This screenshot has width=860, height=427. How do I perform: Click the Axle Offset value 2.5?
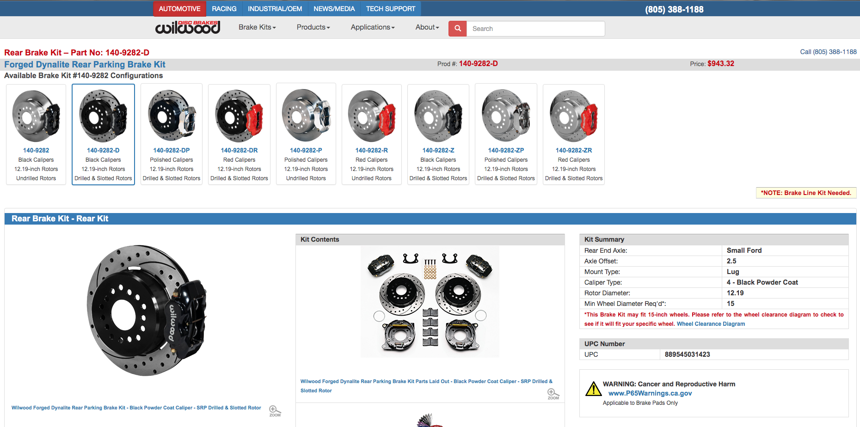pyautogui.click(x=731, y=261)
